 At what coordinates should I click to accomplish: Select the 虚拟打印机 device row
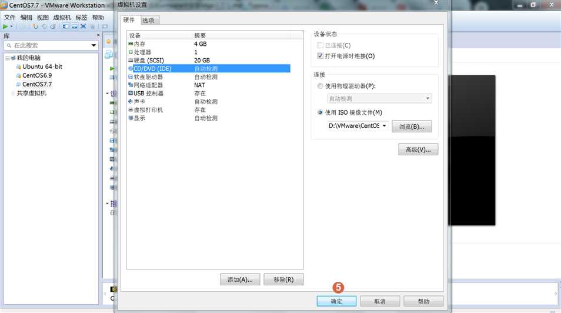[x=209, y=110]
